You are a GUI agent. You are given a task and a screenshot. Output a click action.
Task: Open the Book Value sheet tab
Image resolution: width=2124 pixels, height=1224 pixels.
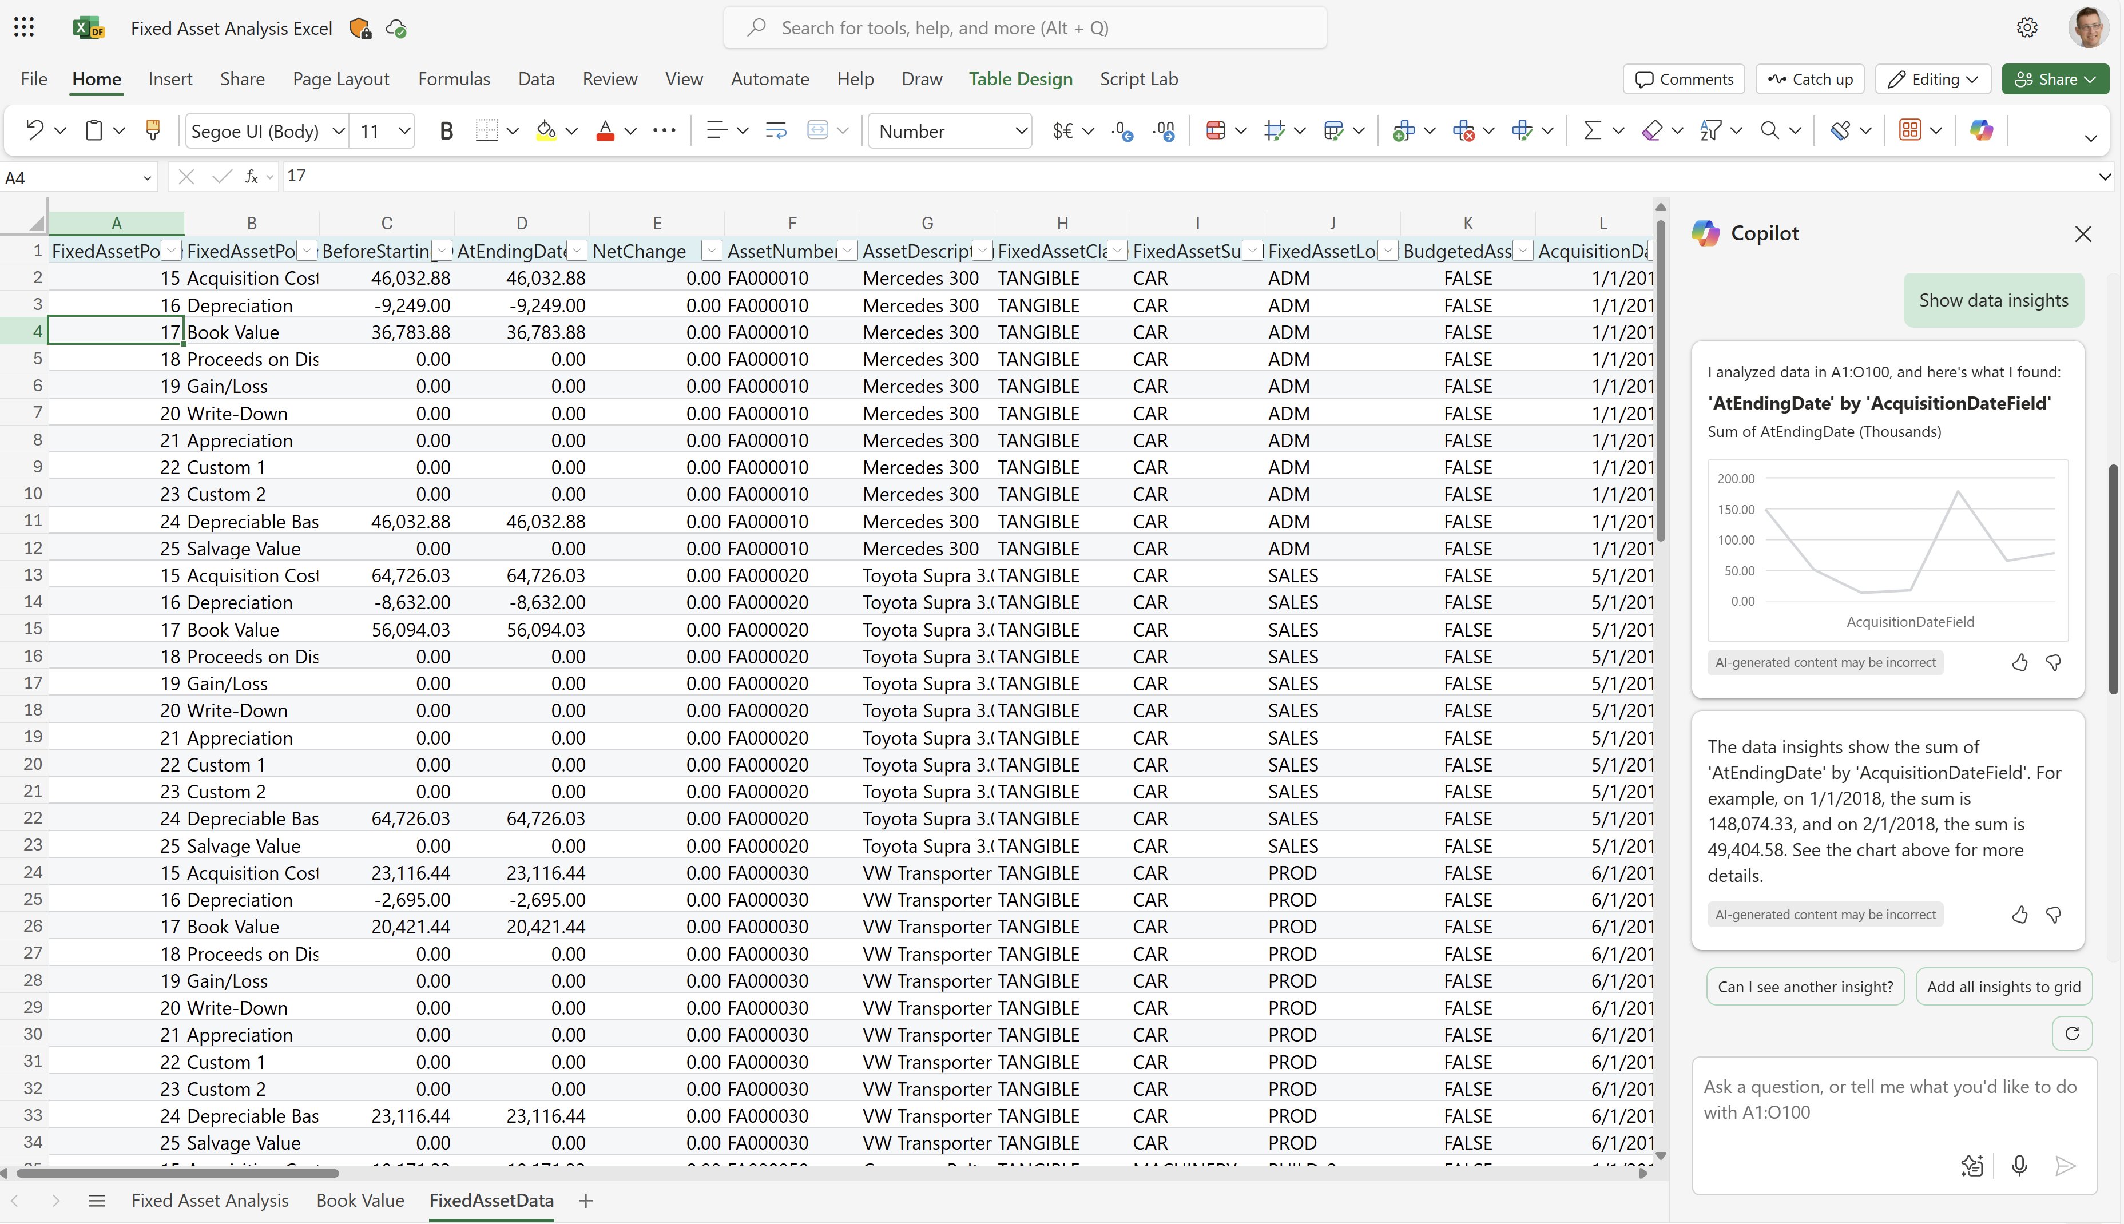360,1201
